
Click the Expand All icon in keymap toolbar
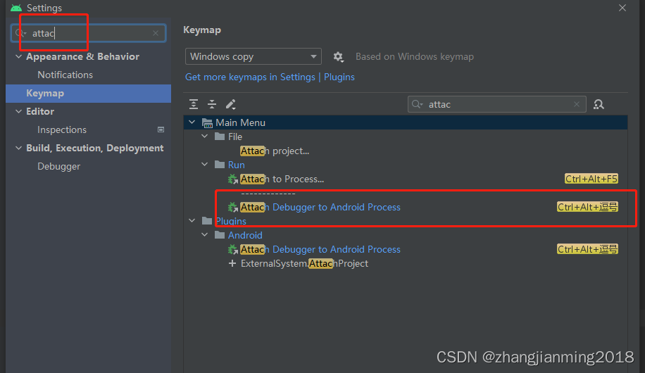click(x=194, y=104)
